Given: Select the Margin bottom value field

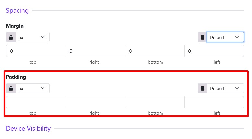Looking at the screenshot, I should coord(155,51).
